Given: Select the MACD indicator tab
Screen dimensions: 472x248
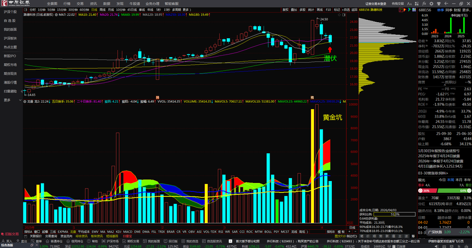Looking at the screenshot, I should pyautogui.click(x=128, y=232).
